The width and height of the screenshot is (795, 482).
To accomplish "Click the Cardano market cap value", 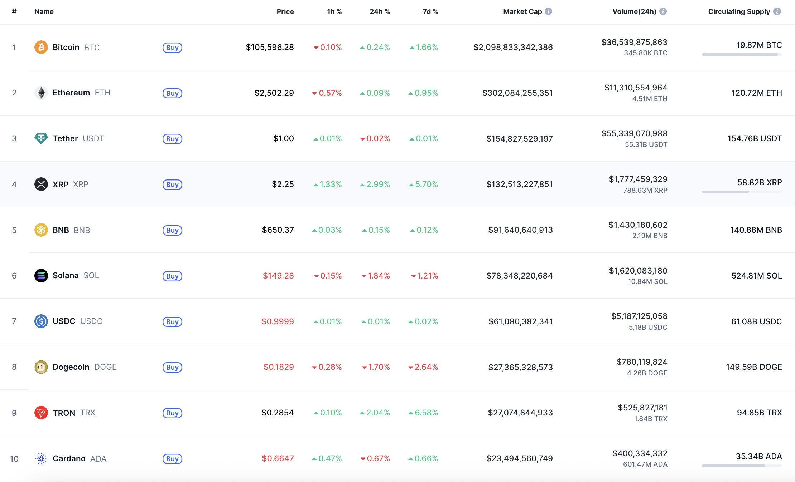I will 519,458.
